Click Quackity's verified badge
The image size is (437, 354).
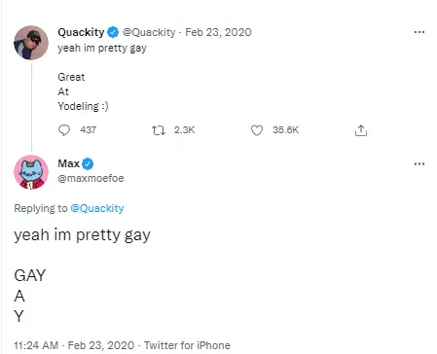pos(113,32)
